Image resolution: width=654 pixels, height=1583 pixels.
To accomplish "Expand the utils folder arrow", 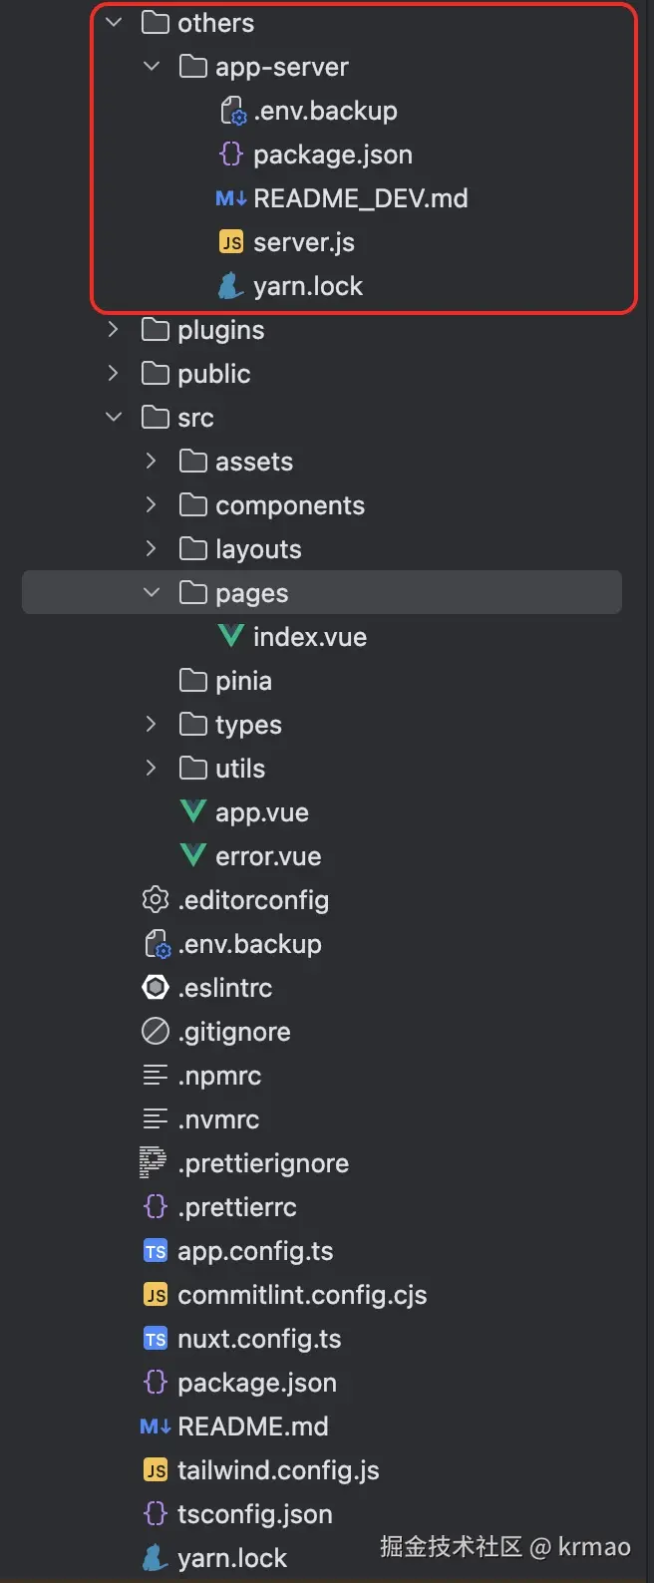I will pos(152,769).
